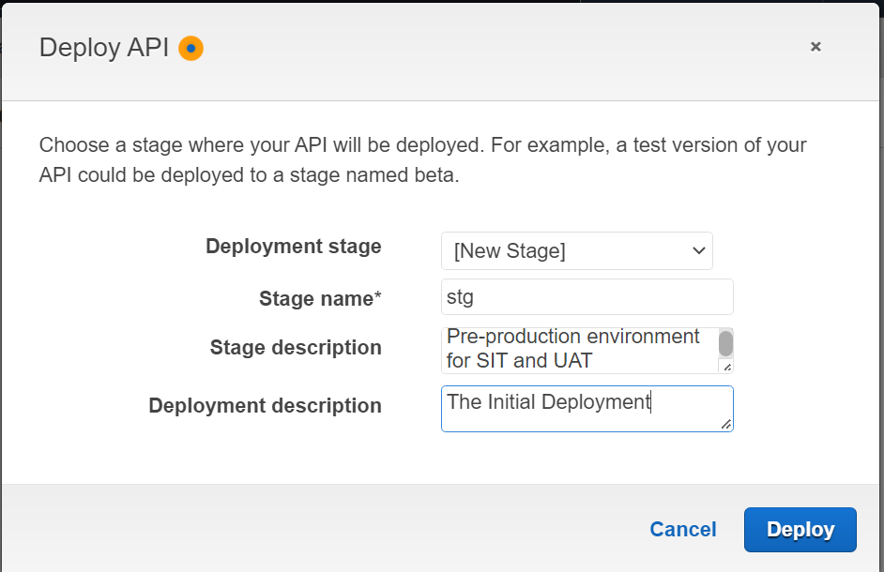Click the Stage description label

tap(296, 348)
